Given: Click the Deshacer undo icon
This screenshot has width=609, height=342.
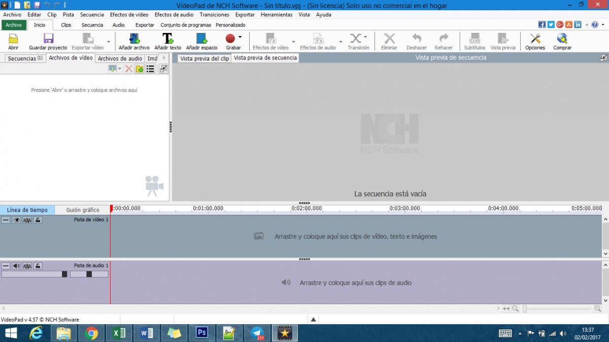Looking at the screenshot, I should tap(417, 41).
